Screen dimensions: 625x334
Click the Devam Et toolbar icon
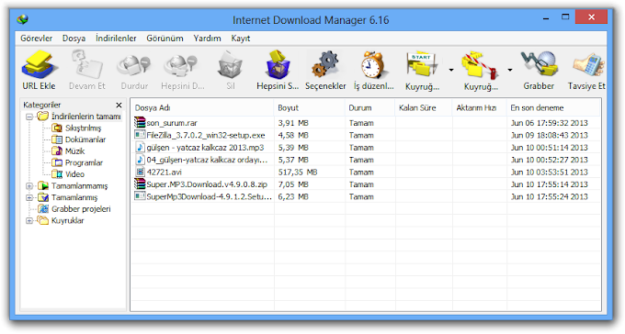[87, 64]
